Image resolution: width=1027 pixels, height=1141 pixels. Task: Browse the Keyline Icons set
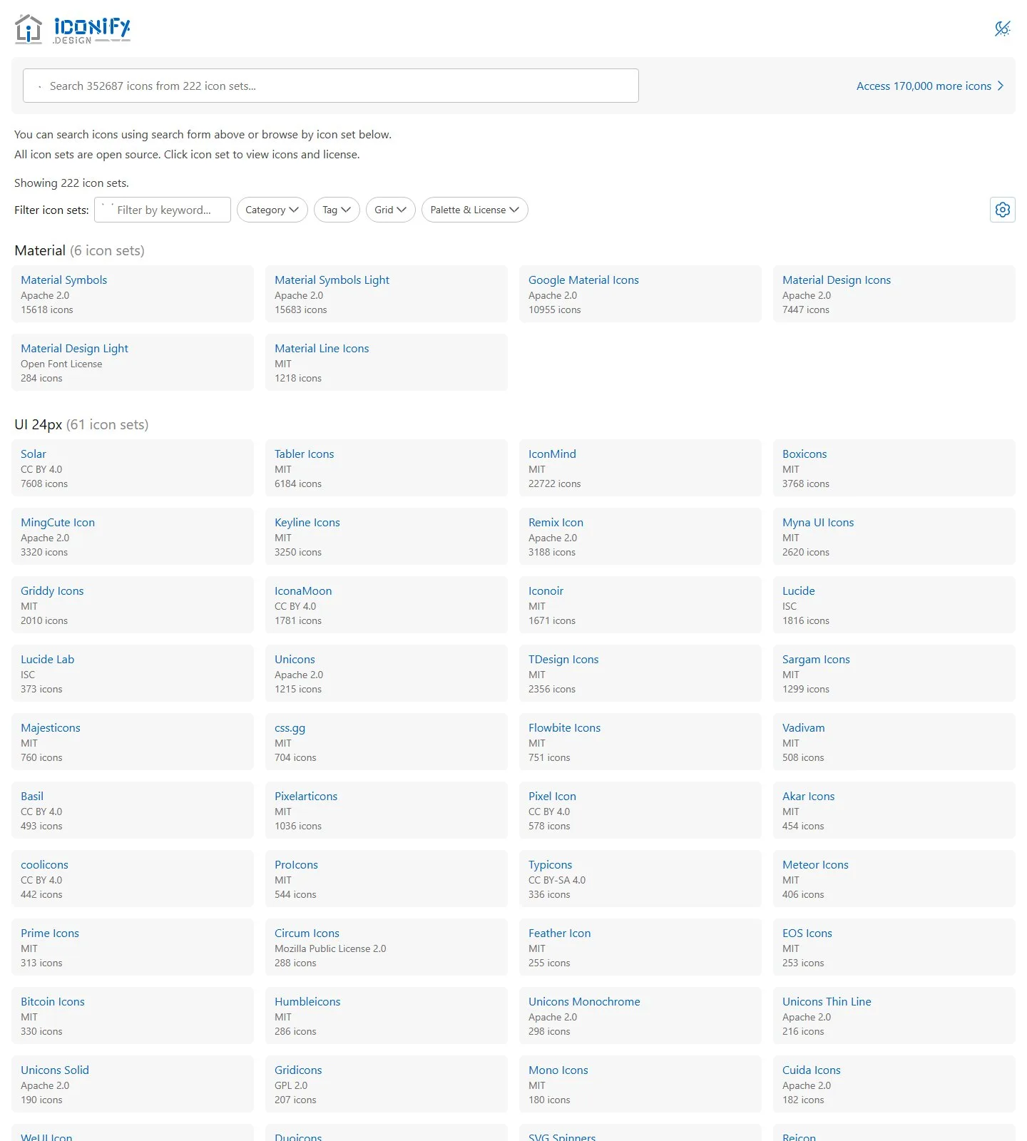[x=387, y=536]
